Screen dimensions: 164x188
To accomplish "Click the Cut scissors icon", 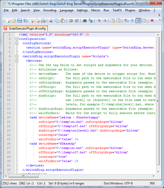I will pos(51,21).
